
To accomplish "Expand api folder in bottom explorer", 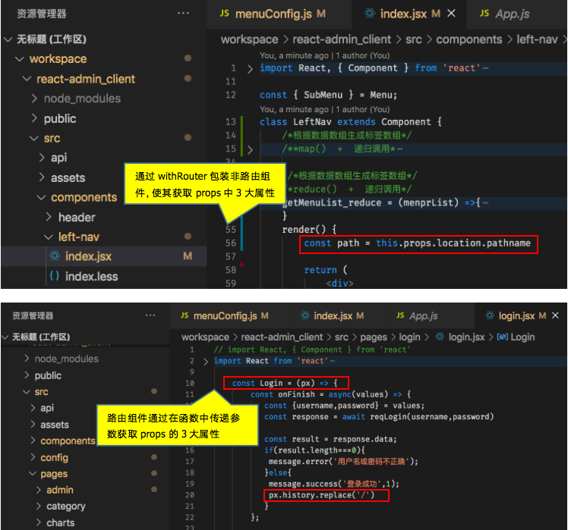I will click(x=33, y=408).
